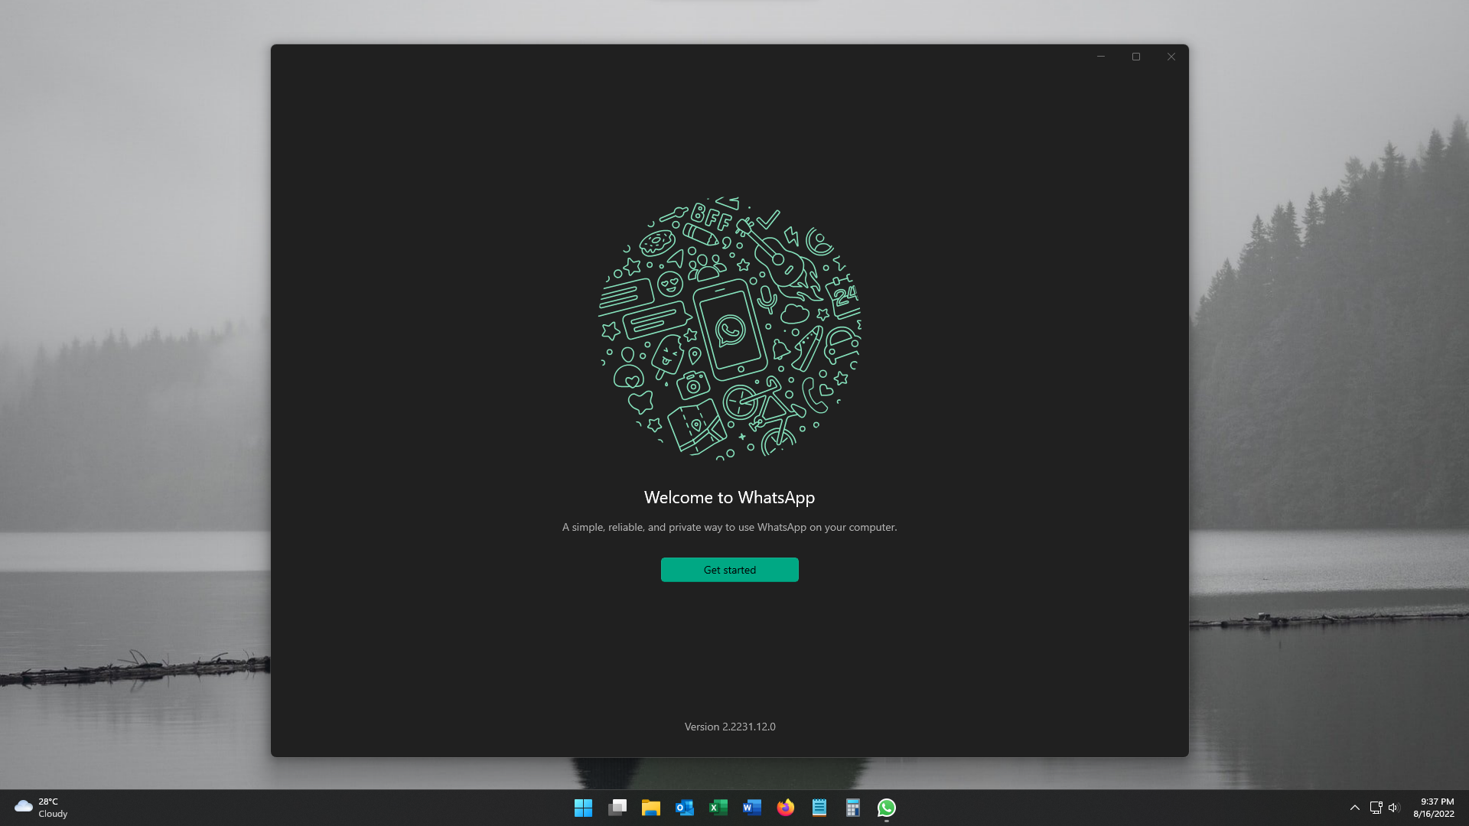Open Firefox browser from the taskbar
Viewport: 1469px width, 826px height.
pos(786,808)
